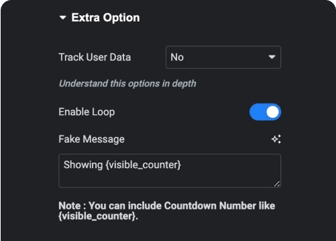
Task: Place cursor on "Showing" word in text area
Action: [83, 165]
